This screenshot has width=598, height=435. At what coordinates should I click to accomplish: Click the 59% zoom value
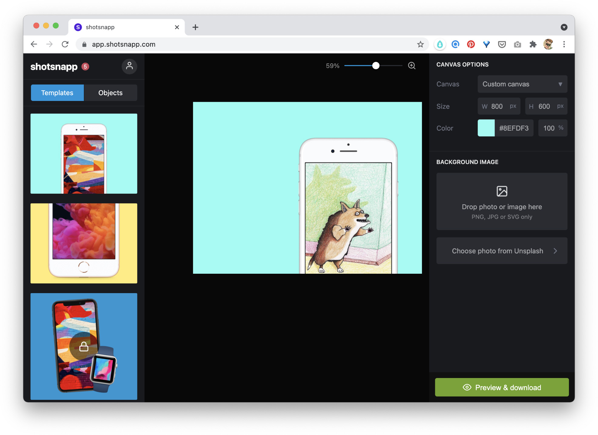click(x=332, y=66)
